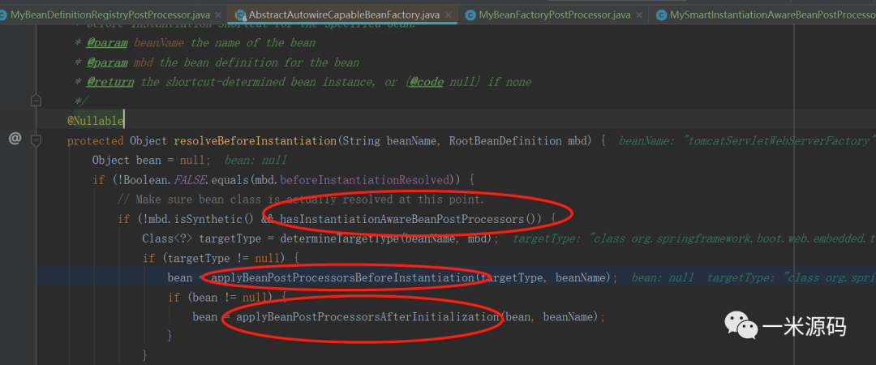The image size is (876, 365).
Task: Click the class icon on AbstractAutowireCapableBeanFactory tab
Action: [240, 15]
